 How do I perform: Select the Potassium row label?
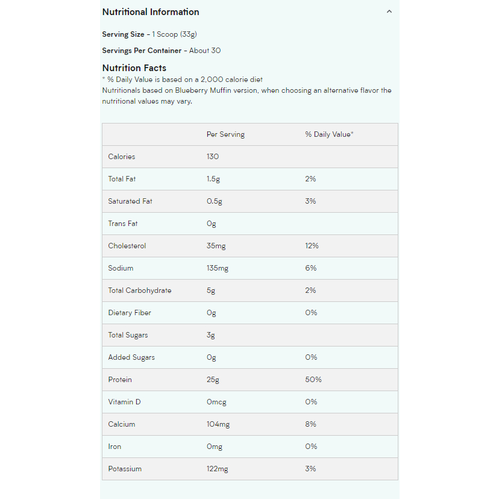(x=125, y=469)
